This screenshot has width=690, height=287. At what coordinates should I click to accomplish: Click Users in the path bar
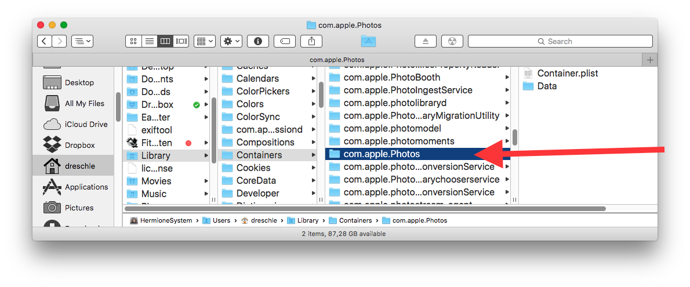216,220
